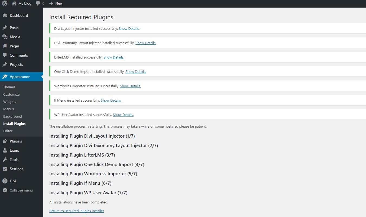The height and width of the screenshot is (217, 366).
Task: Select Install Plugins submenu item
Action: coord(14,124)
